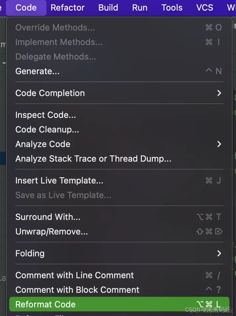Select Comment with Line Comment
This screenshot has width=236, height=316.
tap(75, 275)
